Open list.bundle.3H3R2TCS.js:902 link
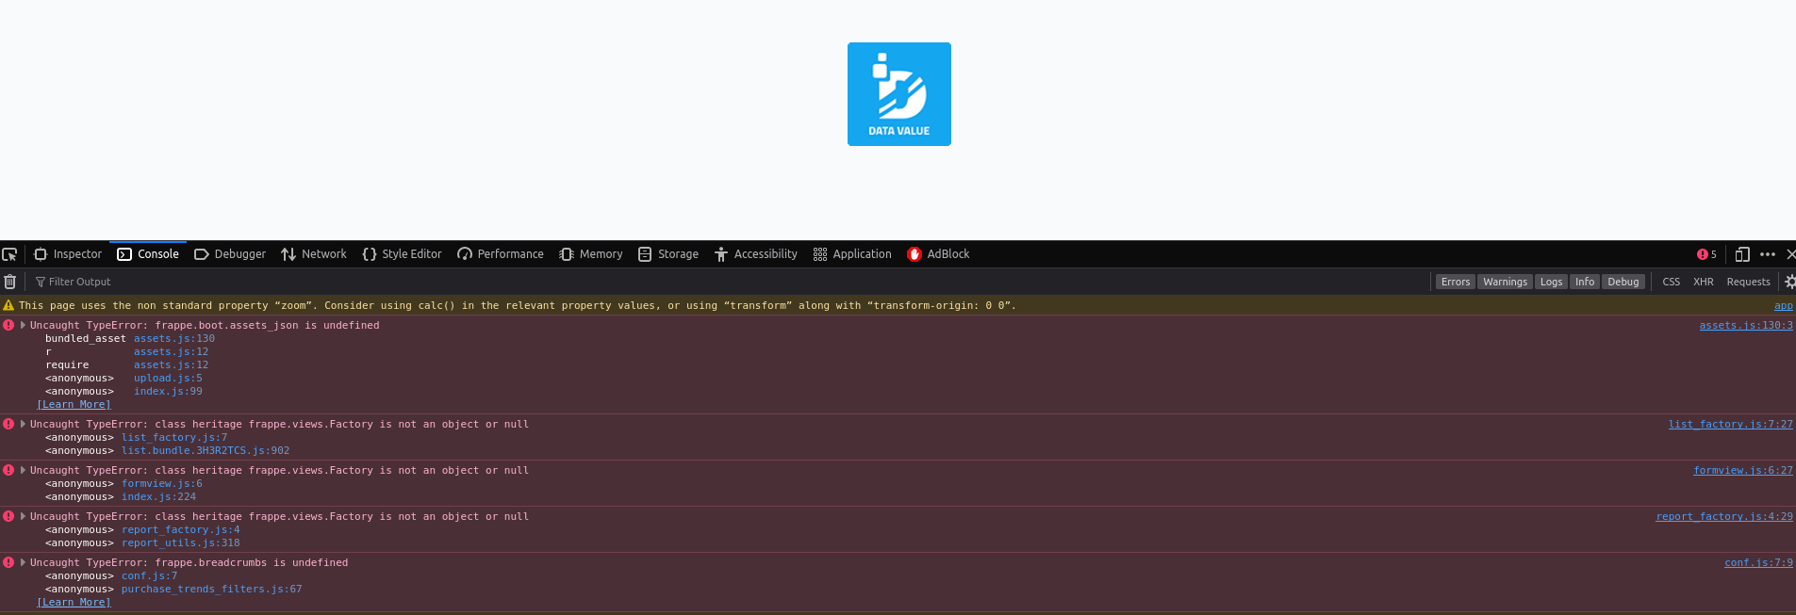This screenshot has height=615, width=1796. [x=206, y=451]
